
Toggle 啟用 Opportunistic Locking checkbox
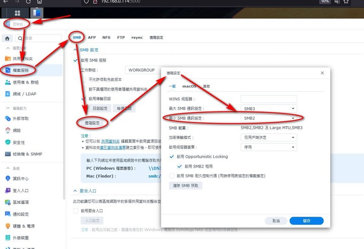click(171, 157)
